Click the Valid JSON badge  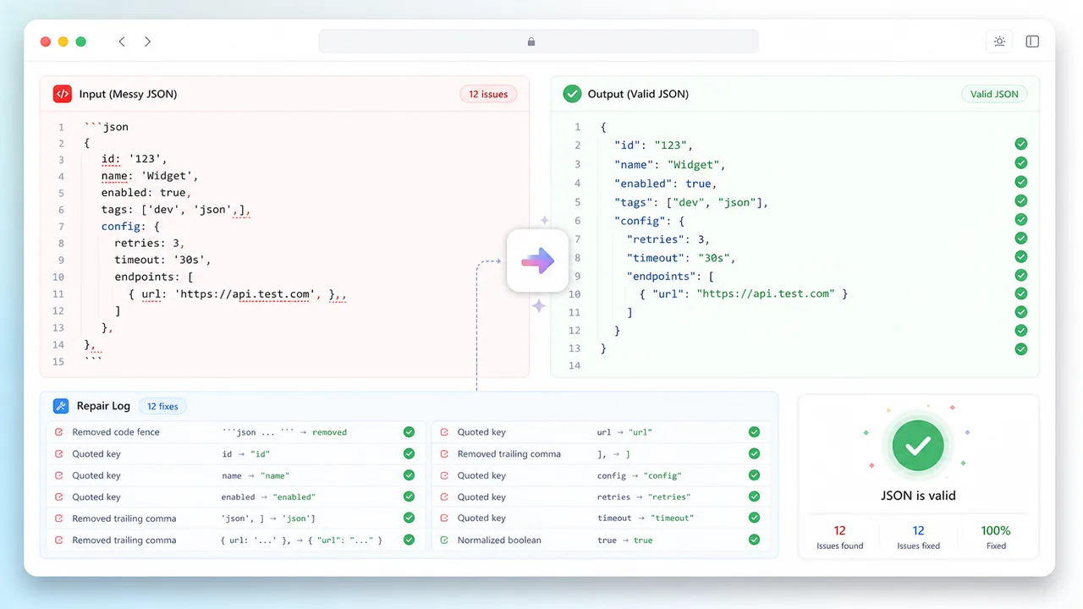tap(994, 94)
